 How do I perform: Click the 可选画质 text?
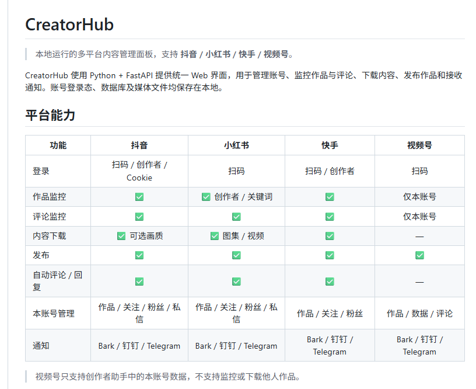point(146,236)
